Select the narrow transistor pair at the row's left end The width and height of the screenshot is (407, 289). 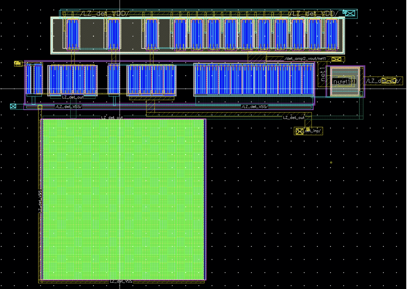tap(34, 78)
